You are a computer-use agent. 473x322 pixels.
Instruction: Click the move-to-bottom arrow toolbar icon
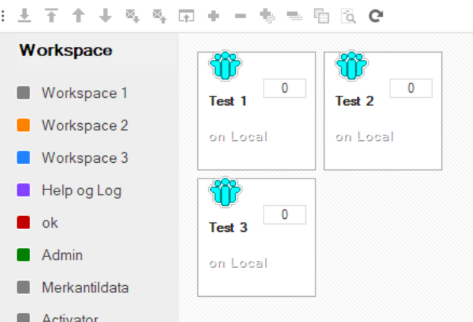24,16
